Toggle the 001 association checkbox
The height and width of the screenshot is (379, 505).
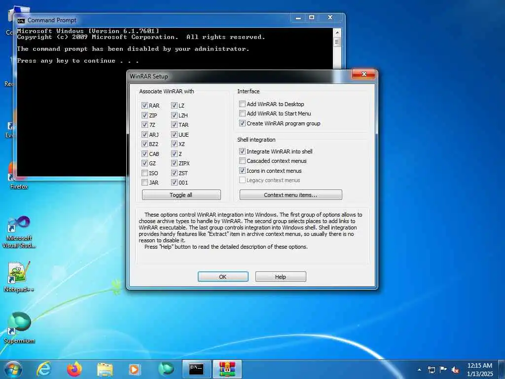point(174,183)
